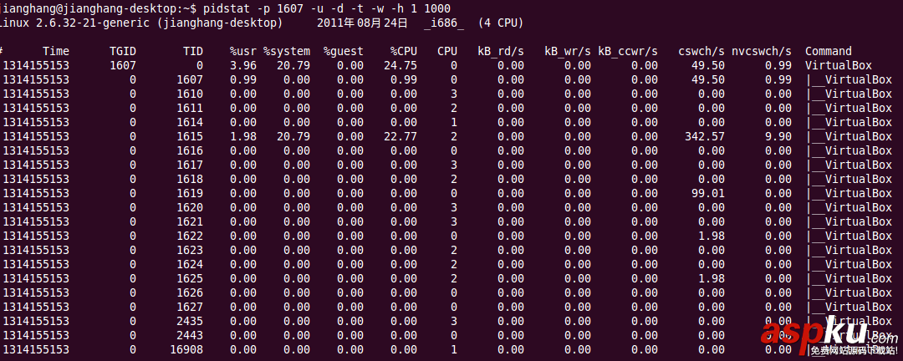The height and width of the screenshot is (361, 903).
Task: Click VirtualBox command in the TGID 1607 row
Action: tap(839, 66)
